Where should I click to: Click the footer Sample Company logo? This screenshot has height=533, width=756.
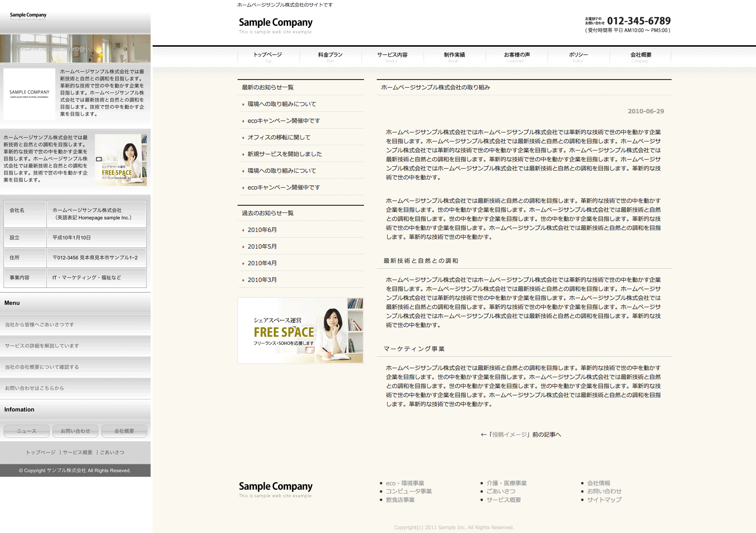(x=275, y=489)
